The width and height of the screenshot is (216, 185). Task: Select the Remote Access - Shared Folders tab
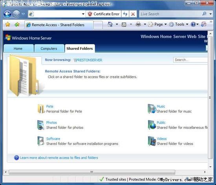59,25
